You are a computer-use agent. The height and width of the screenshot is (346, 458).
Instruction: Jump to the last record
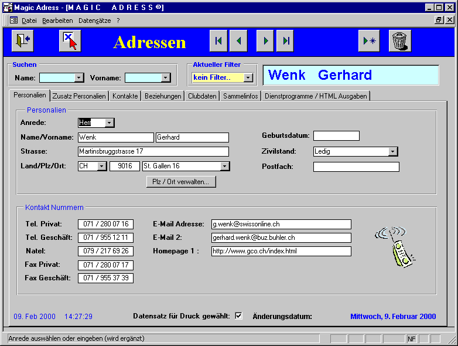[285, 41]
